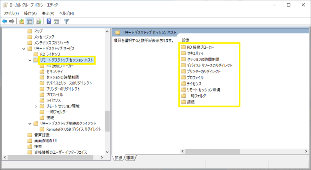Screen dimensions: 311x170
Task: Switch to the 拡張 tab
Action: point(119,158)
